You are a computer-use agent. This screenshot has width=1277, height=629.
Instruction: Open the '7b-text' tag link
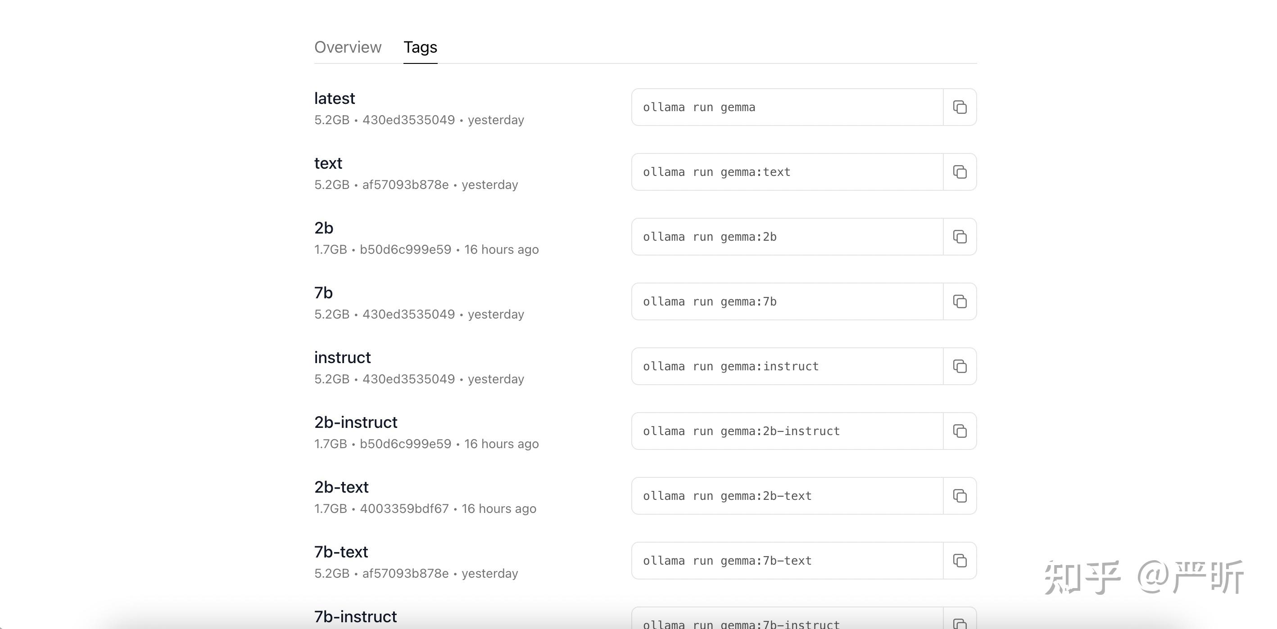coord(341,552)
